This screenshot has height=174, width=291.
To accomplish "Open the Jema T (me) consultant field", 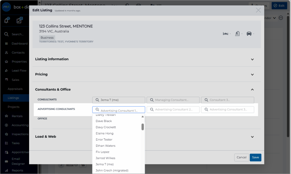I will (119, 100).
